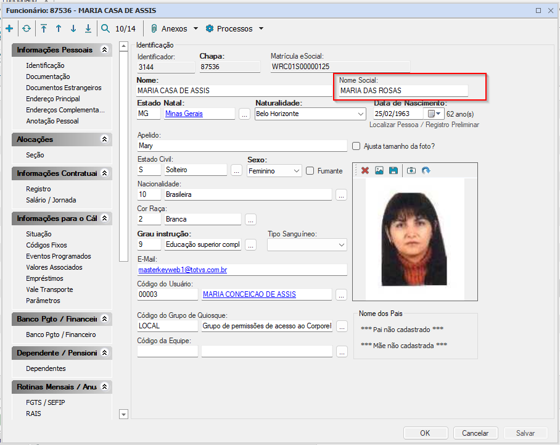The width and height of the screenshot is (560, 445).
Task: Open the Minas Gerais link
Action: pyautogui.click(x=184, y=114)
